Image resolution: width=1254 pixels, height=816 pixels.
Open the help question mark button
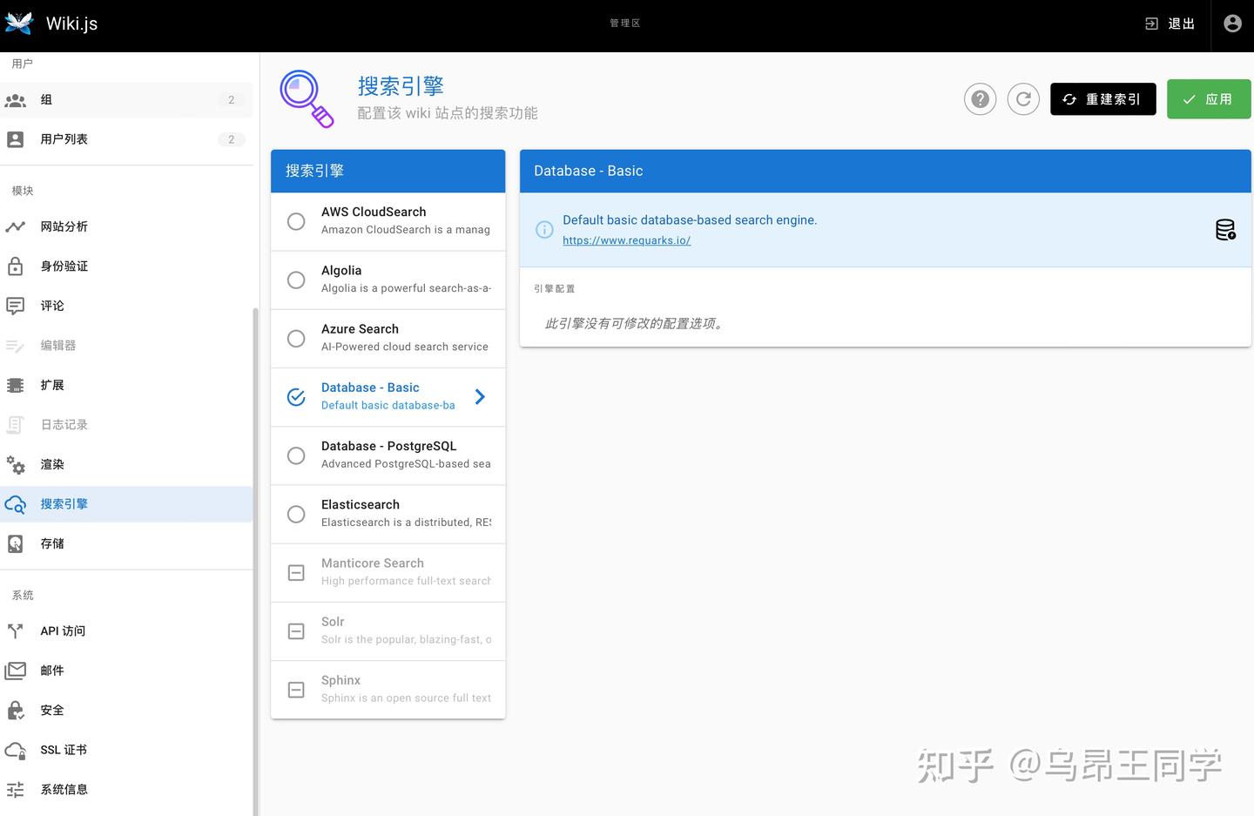coord(980,99)
